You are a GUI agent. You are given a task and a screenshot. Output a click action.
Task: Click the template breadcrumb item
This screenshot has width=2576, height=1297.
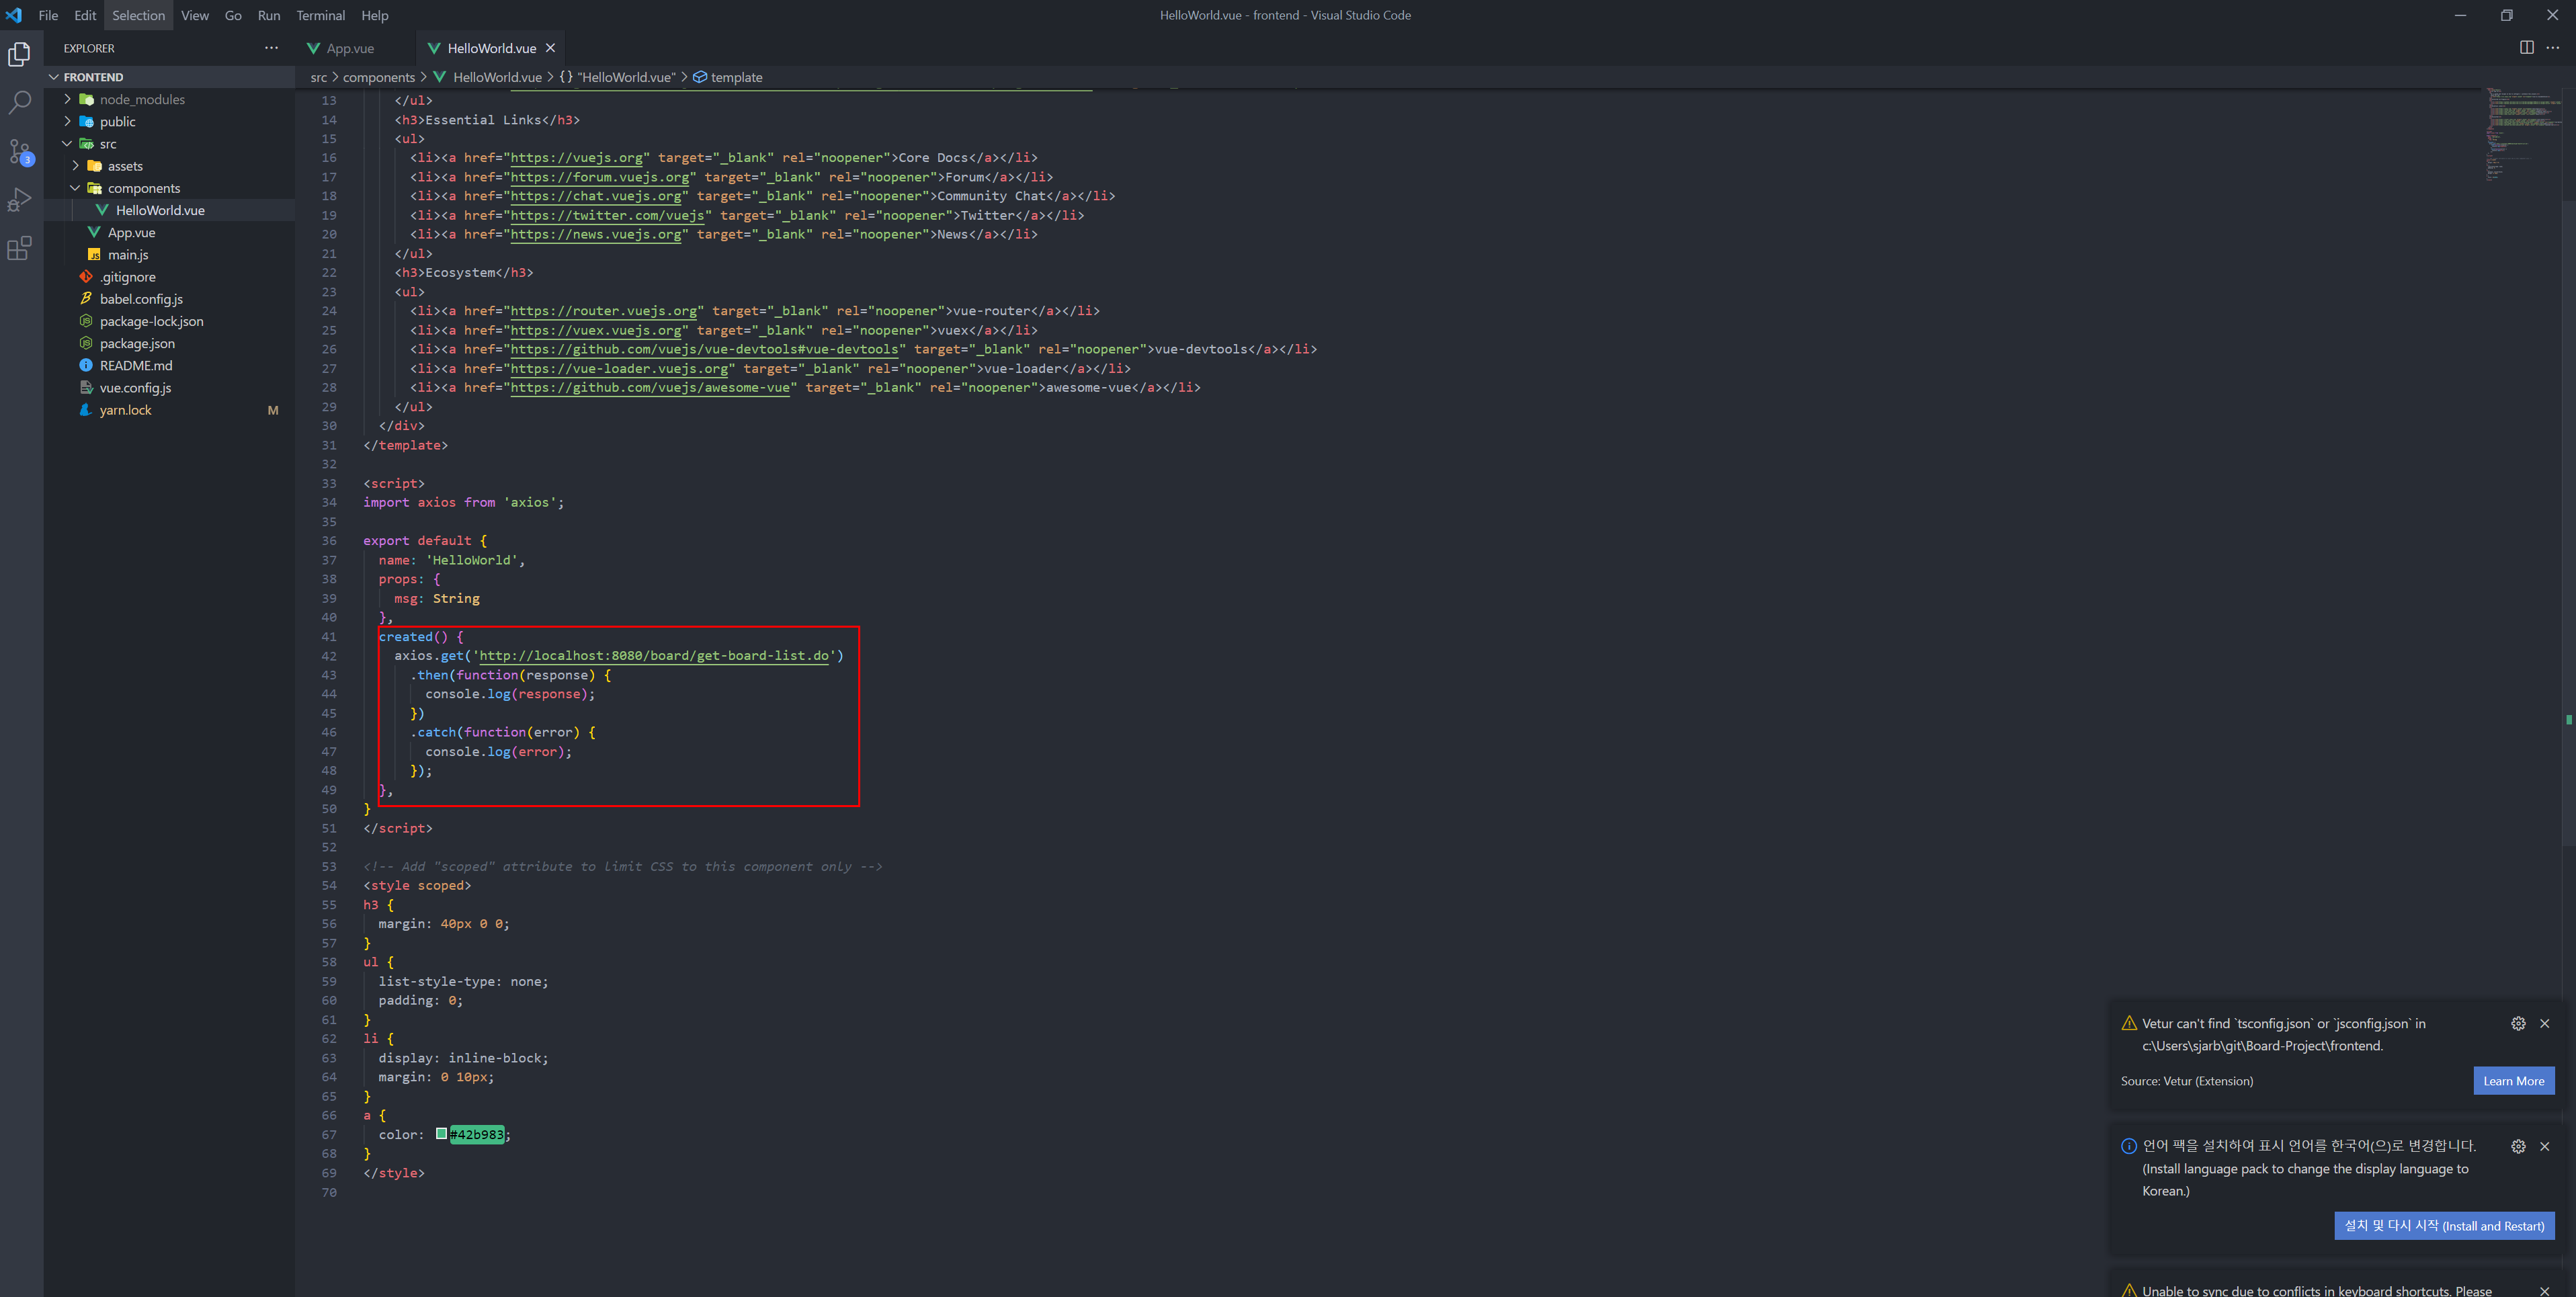tap(736, 77)
